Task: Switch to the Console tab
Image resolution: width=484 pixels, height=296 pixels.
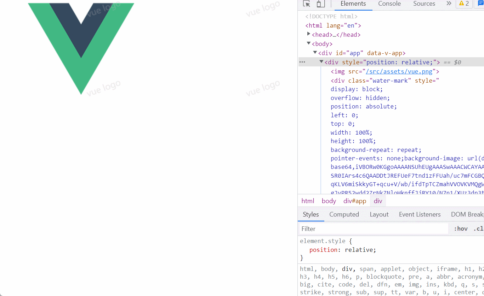Action: (389, 4)
